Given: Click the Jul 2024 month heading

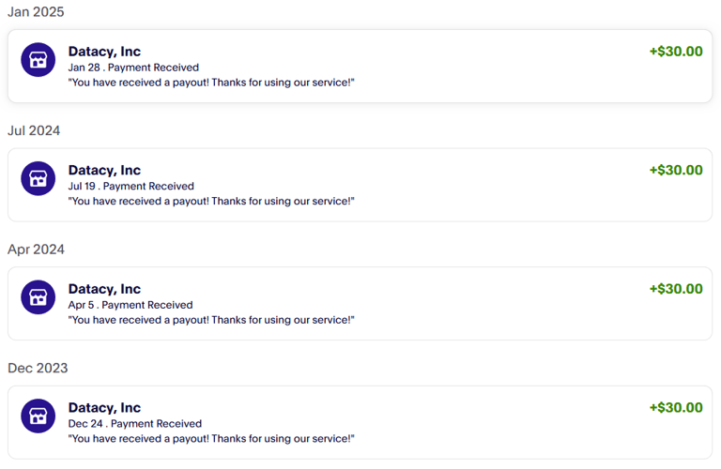Looking at the screenshot, I should click(34, 130).
